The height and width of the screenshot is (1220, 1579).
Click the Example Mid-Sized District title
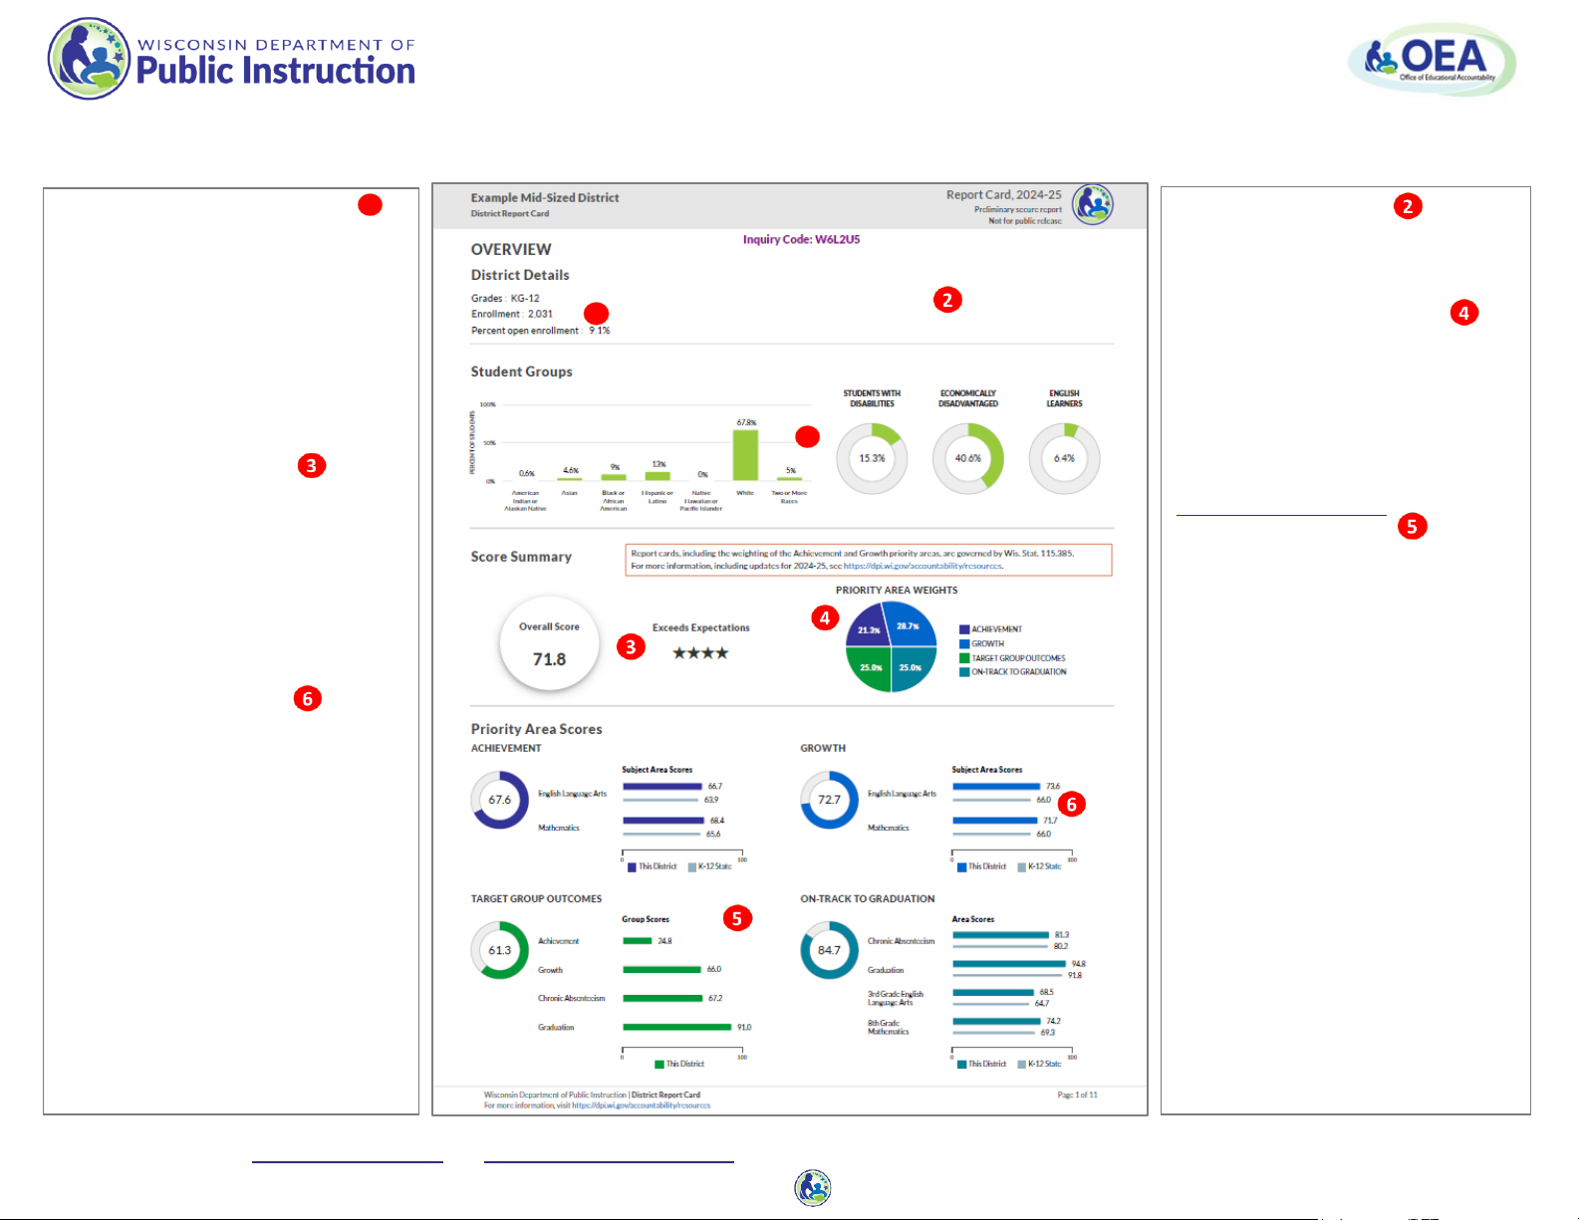point(545,198)
